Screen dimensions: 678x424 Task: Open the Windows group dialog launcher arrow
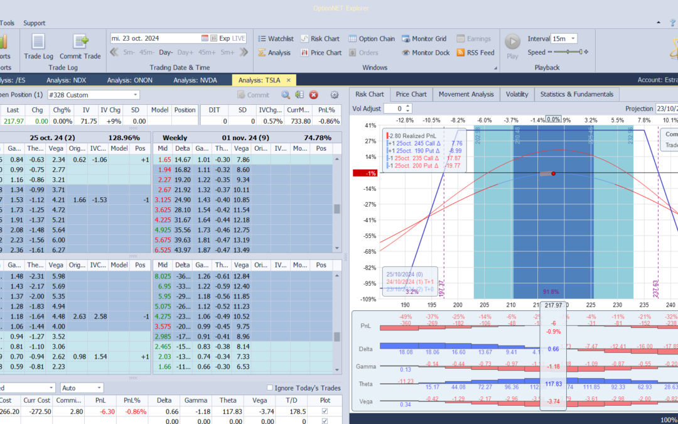coord(495,68)
